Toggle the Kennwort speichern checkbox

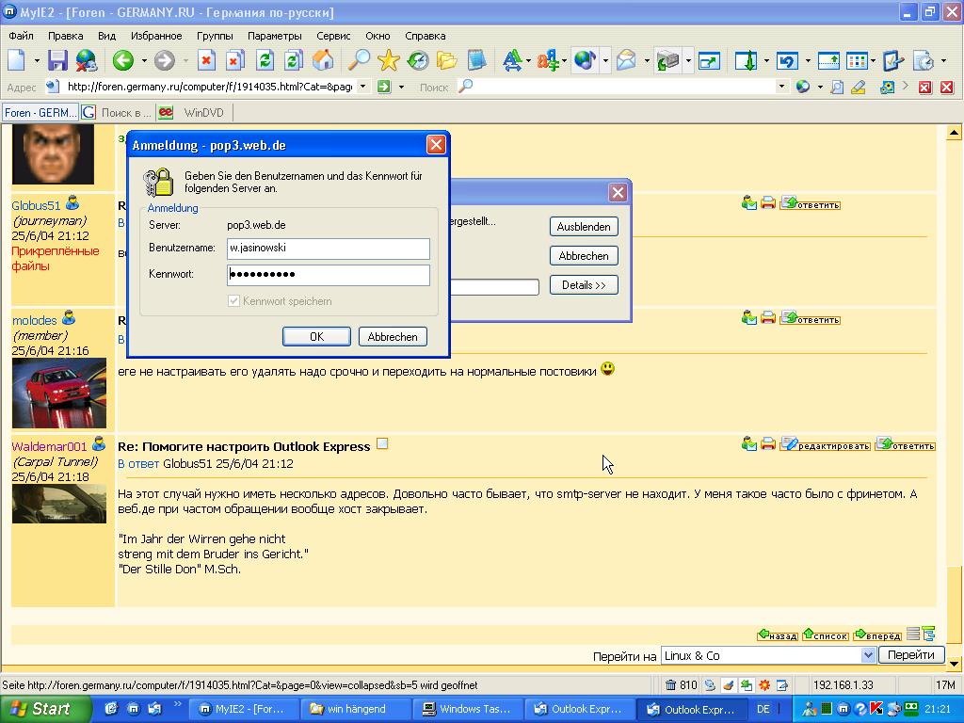click(x=233, y=300)
